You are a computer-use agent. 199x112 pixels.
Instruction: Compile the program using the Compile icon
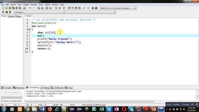pos(69,8)
